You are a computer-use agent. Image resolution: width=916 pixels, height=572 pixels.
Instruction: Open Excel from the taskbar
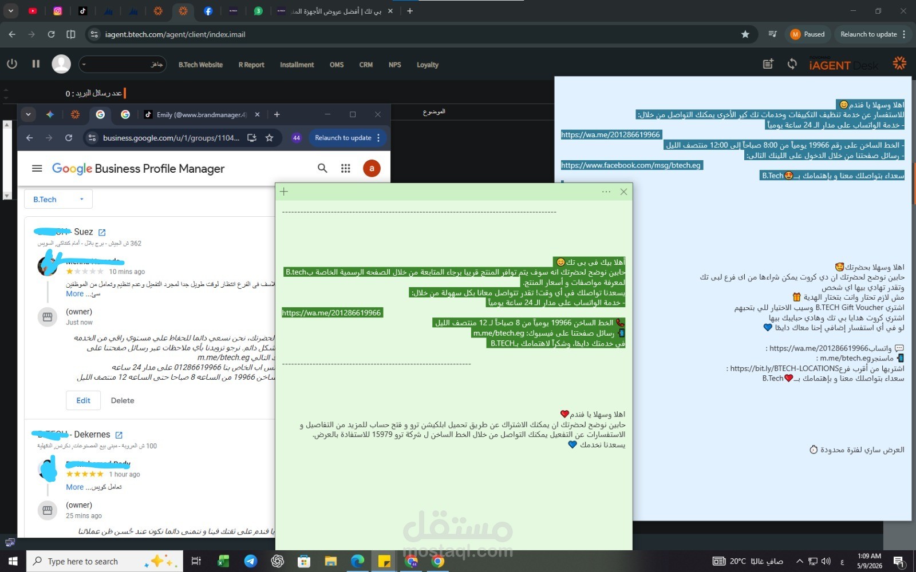click(223, 561)
